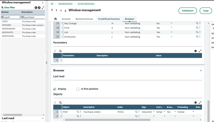214x122 pixels.
Task: Open row actions for Enclosures row
Action: click(62, 37)
